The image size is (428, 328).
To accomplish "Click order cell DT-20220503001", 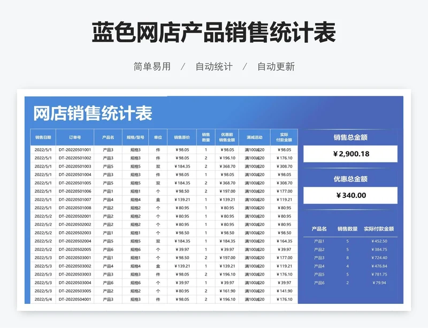I will pyautogui.click(x=75, y=258).
